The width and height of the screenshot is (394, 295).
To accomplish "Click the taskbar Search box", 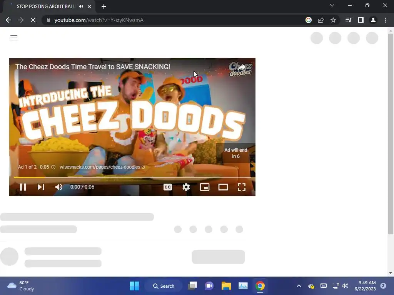I will pos(164,286).
